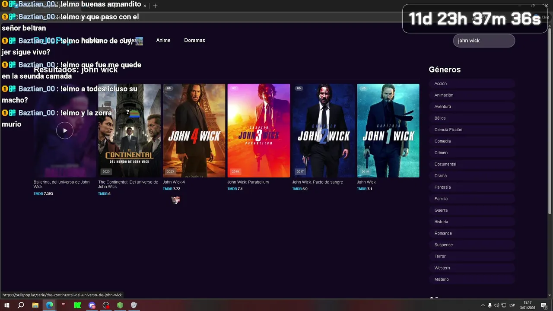Open File Explorer from taskbar
Screen dimensions: 553x311
point(35,305)
